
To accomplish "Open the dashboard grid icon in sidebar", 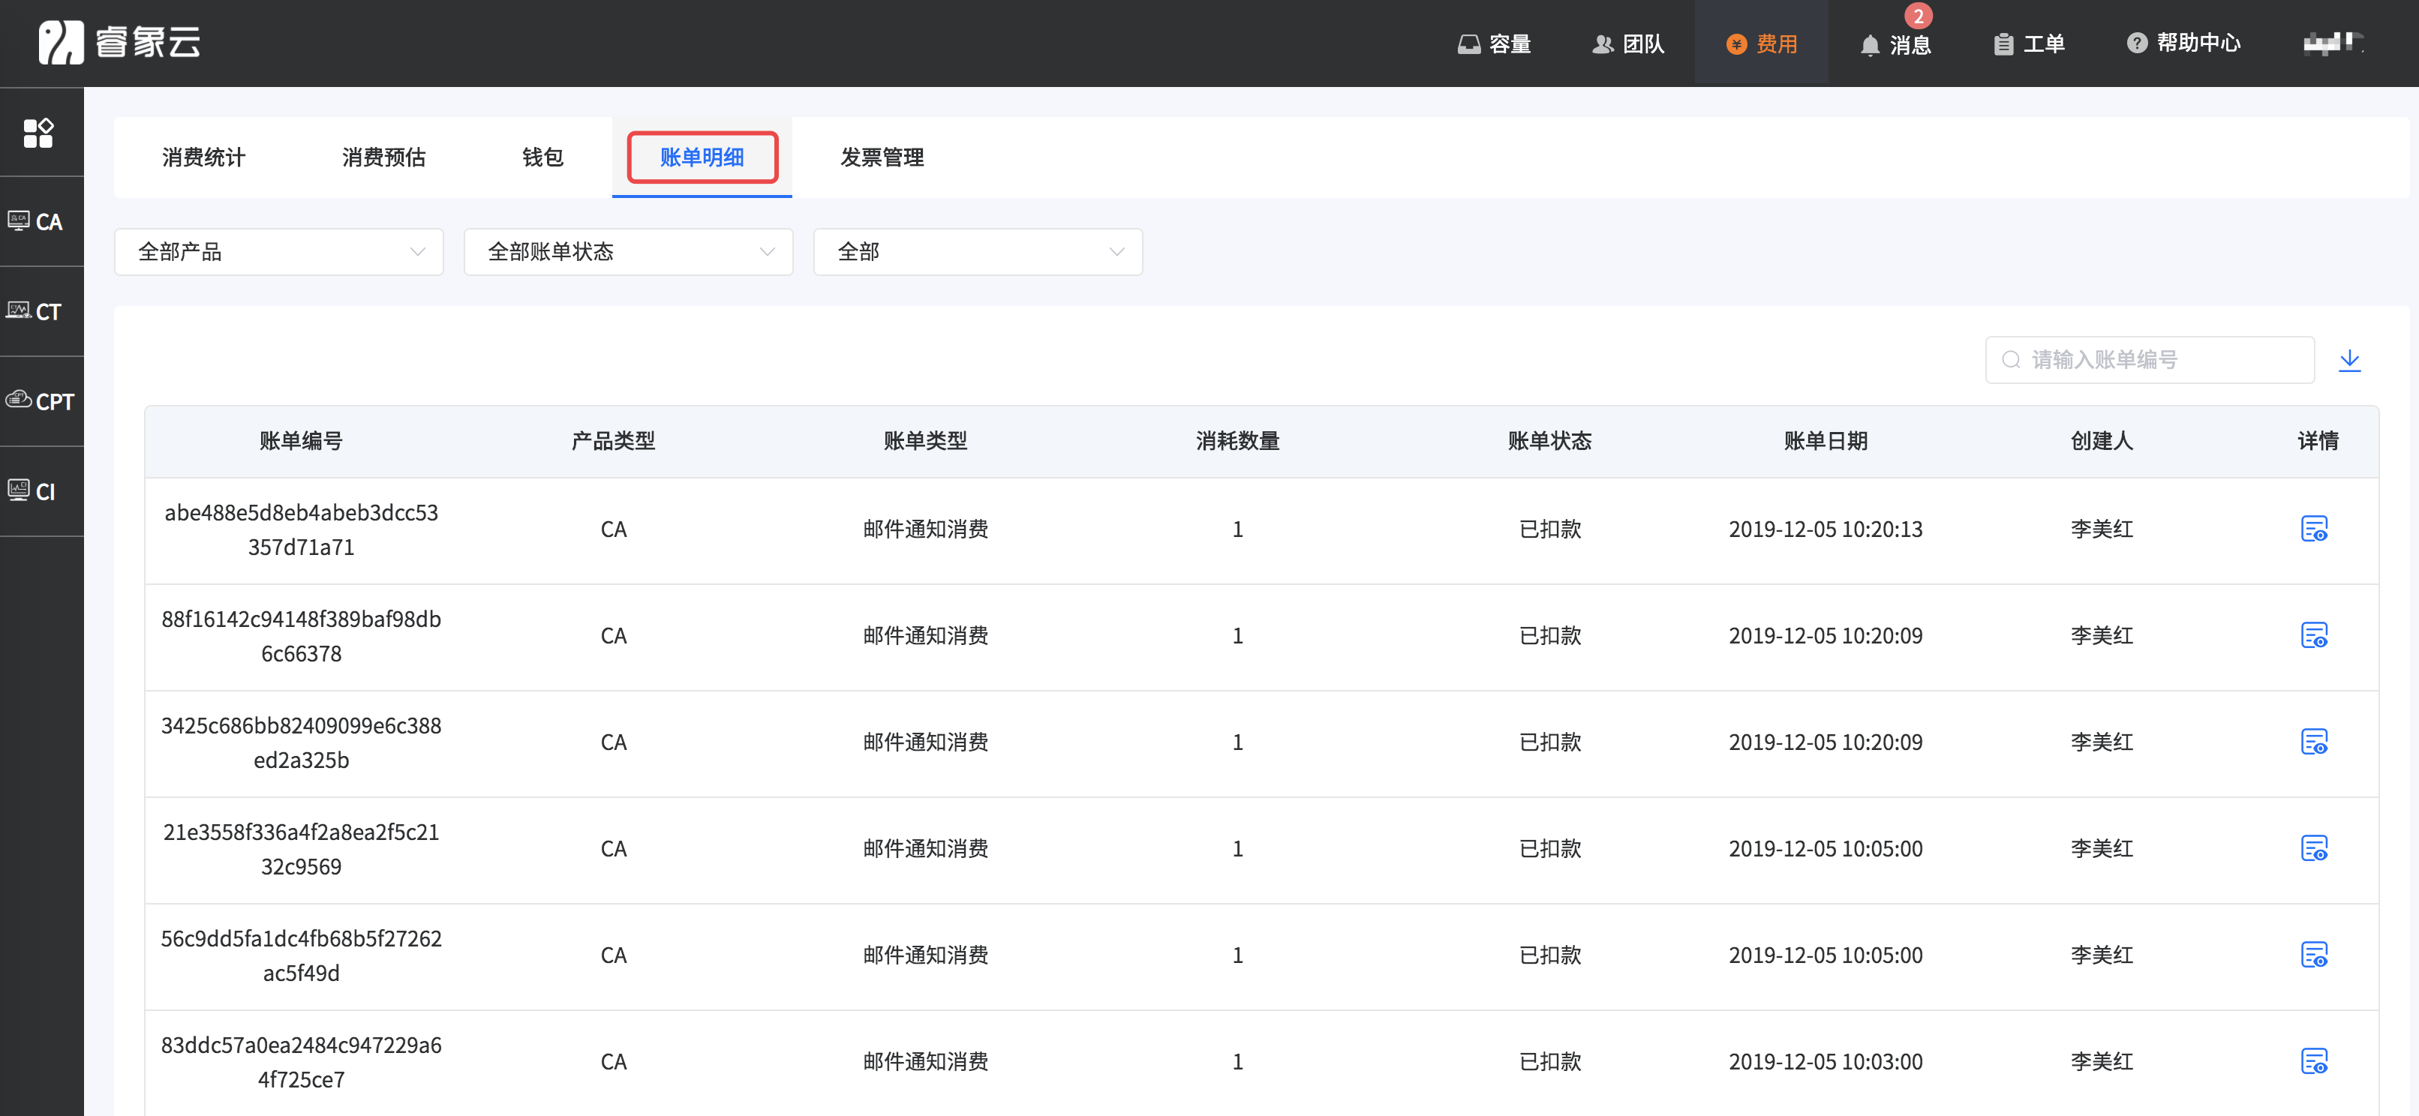I will tap(38, 132).
